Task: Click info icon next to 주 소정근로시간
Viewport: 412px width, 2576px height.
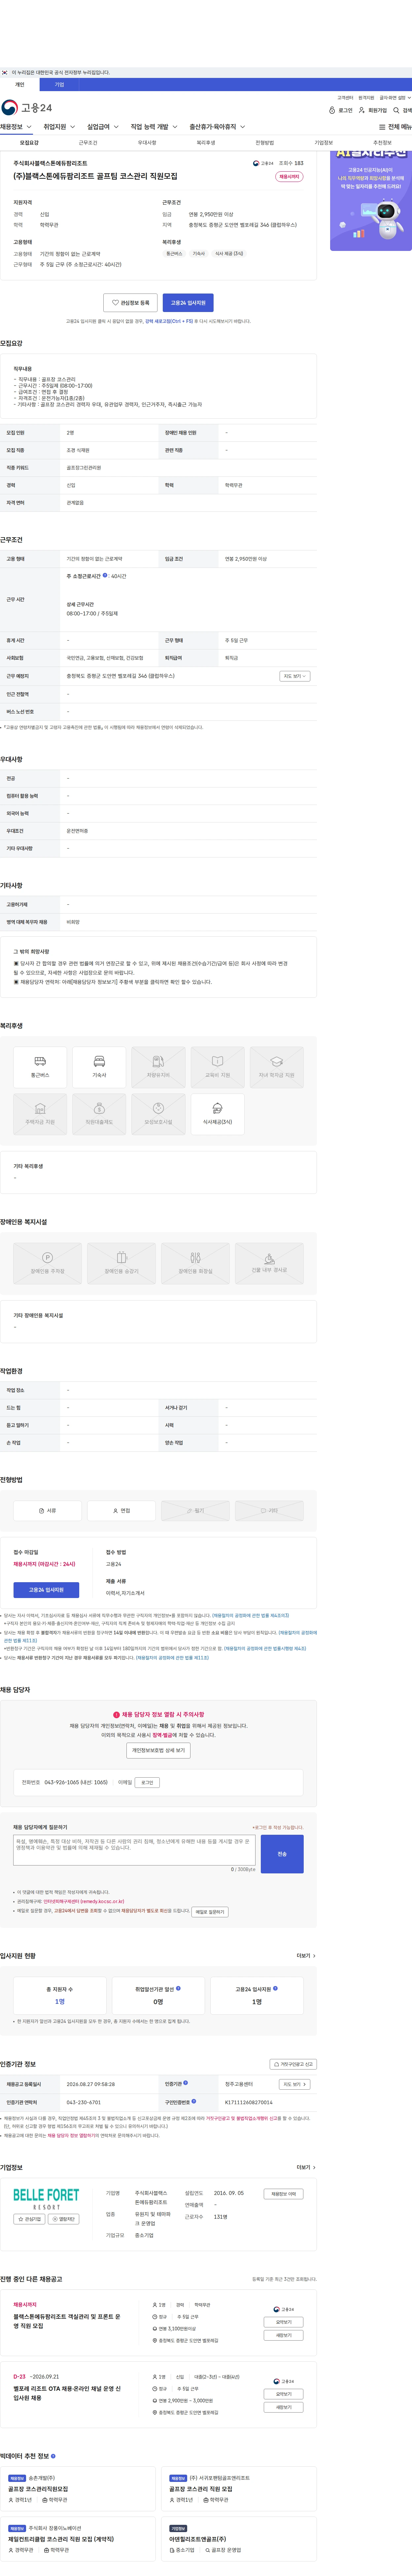Action: (105, 575)
